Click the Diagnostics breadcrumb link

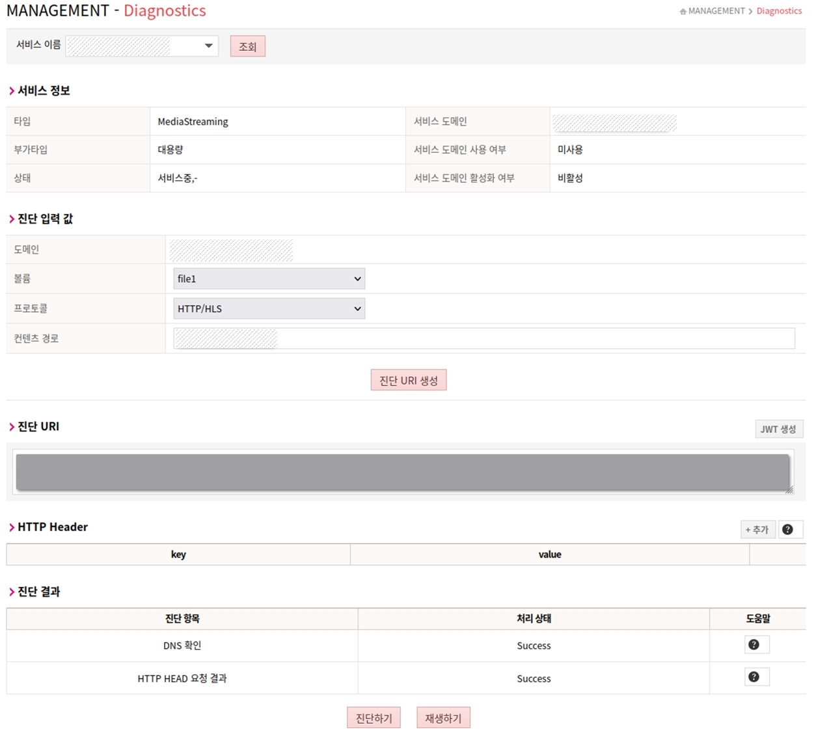pos(779,11)
